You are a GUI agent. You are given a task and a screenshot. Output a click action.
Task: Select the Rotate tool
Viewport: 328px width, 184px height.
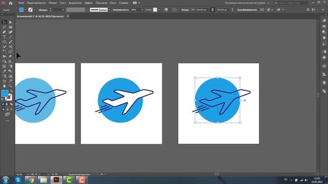(4, 52)
